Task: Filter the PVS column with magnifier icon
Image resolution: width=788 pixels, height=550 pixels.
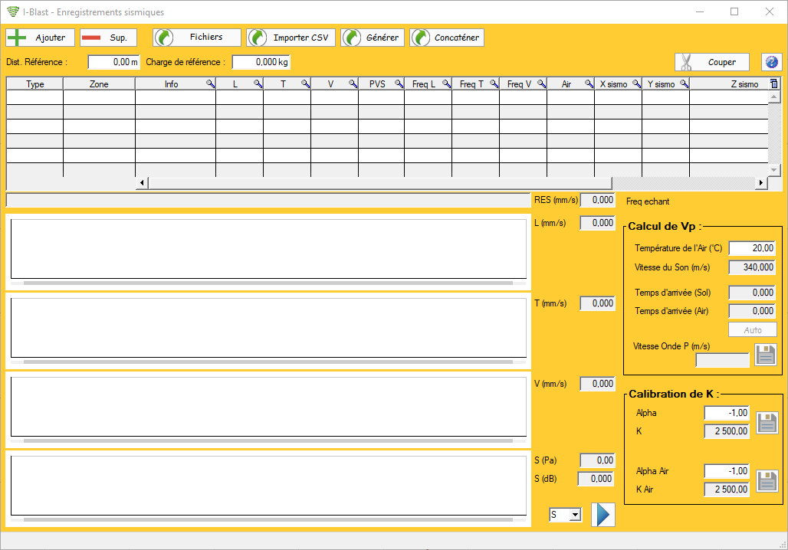Action: (399, 83)
